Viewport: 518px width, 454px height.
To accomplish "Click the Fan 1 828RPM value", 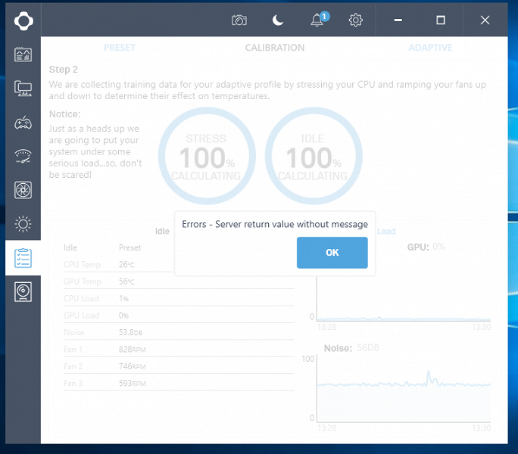I will pos(132,350).
